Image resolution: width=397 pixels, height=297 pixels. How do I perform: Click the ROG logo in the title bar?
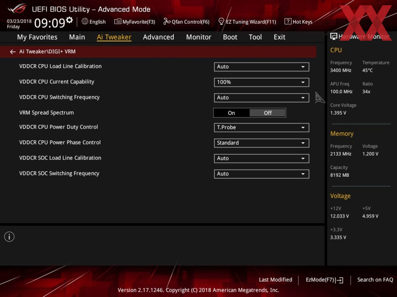[17, 9]
